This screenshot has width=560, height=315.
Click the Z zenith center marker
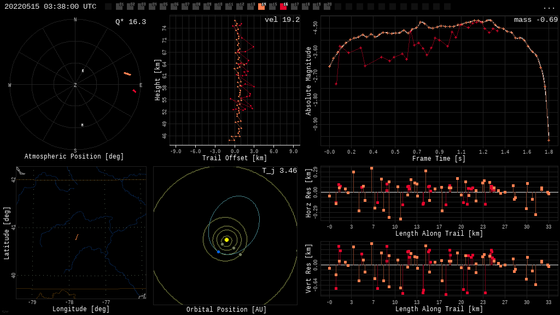75,85
